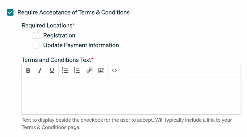This screenshot has height=137, width=247.
Task: Click the help text below the editor
Action: pos(127,124)
